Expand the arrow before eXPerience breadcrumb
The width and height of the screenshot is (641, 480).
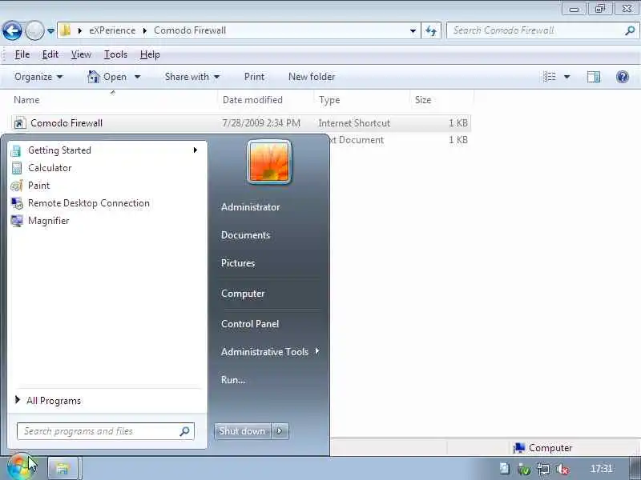pos(80,30)
